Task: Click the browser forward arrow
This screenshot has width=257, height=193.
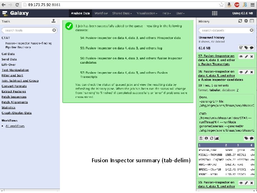Action: 10,5
